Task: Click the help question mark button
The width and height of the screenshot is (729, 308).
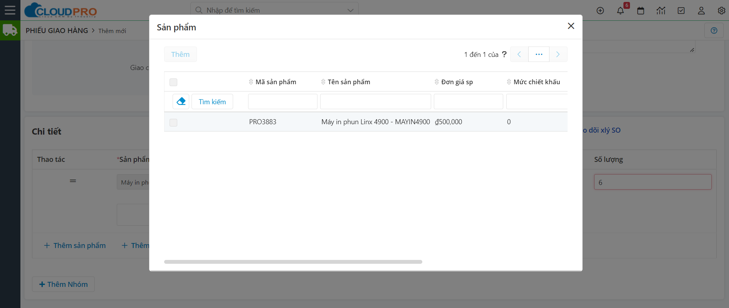Action: coord(714,30)
